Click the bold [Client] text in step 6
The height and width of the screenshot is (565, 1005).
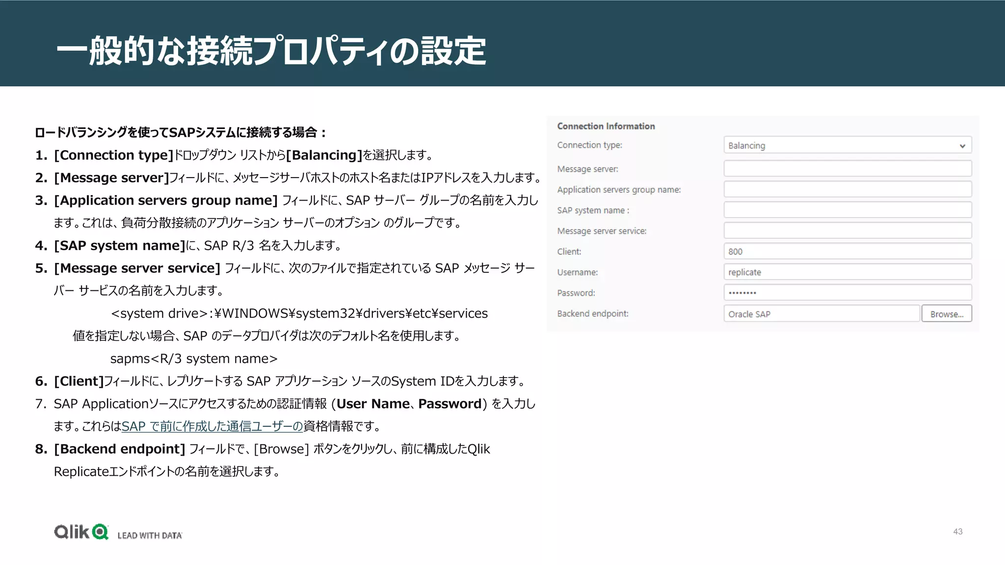click(79, 381)
